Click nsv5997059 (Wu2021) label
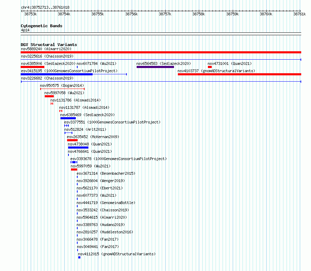 [91, 166]
